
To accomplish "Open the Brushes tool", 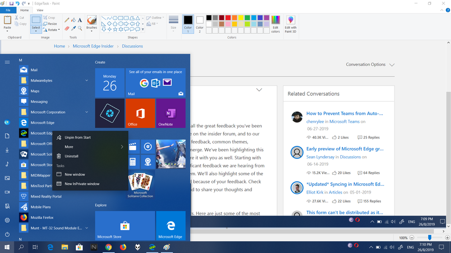I will pyautogui.click(x=92, y=23).
